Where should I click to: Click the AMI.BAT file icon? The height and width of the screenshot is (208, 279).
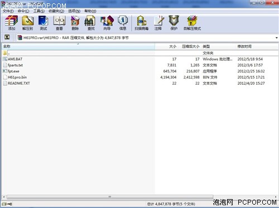tap(5, 59)
